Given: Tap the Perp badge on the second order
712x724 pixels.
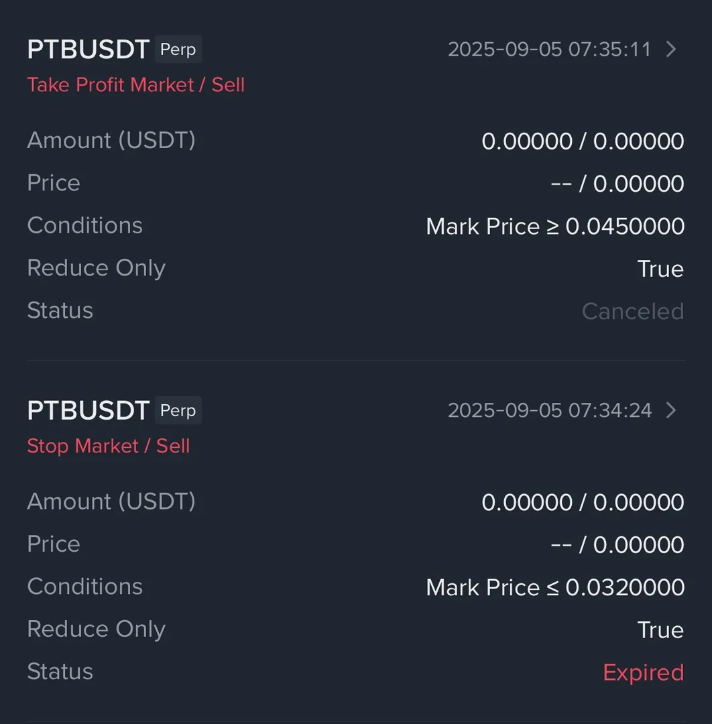Looking at the screenshot, I should click(178, 410).
